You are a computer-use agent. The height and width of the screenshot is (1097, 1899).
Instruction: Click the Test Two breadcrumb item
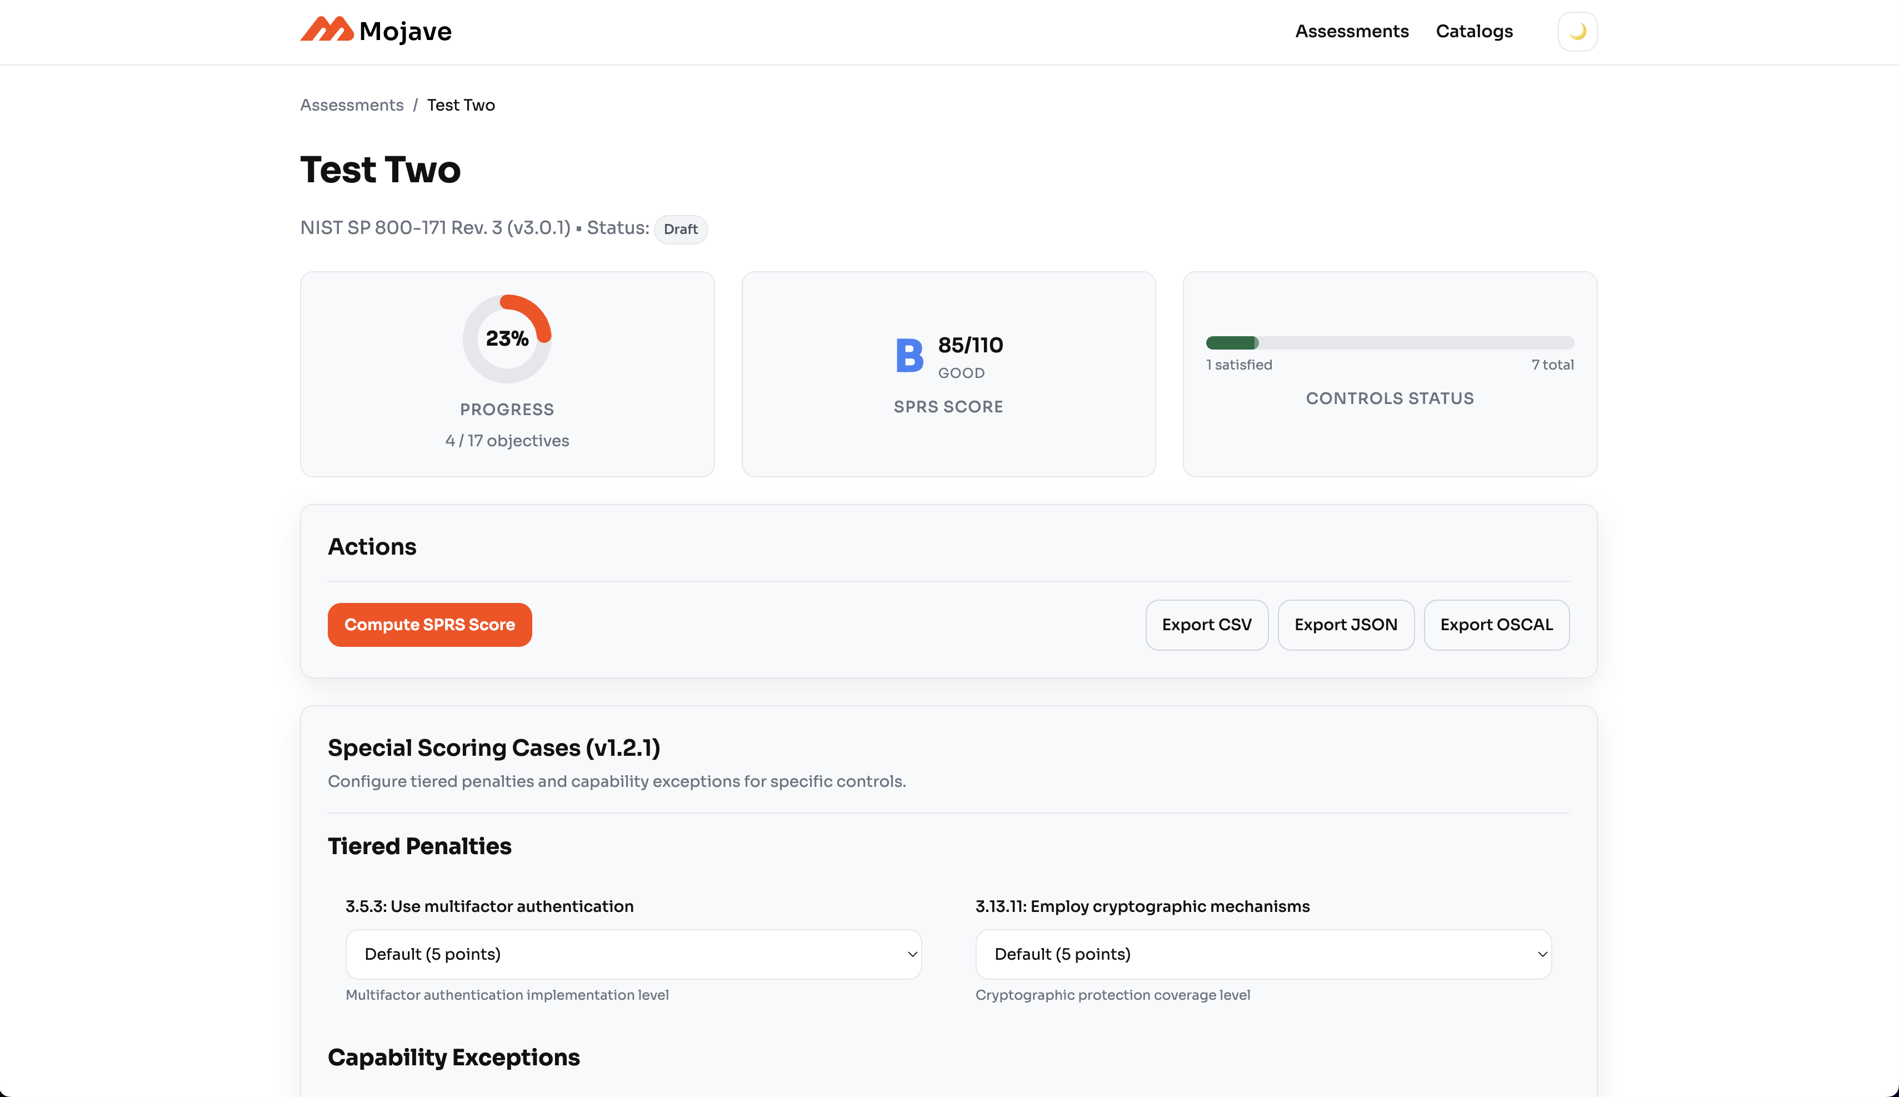(x=461, y=104)
